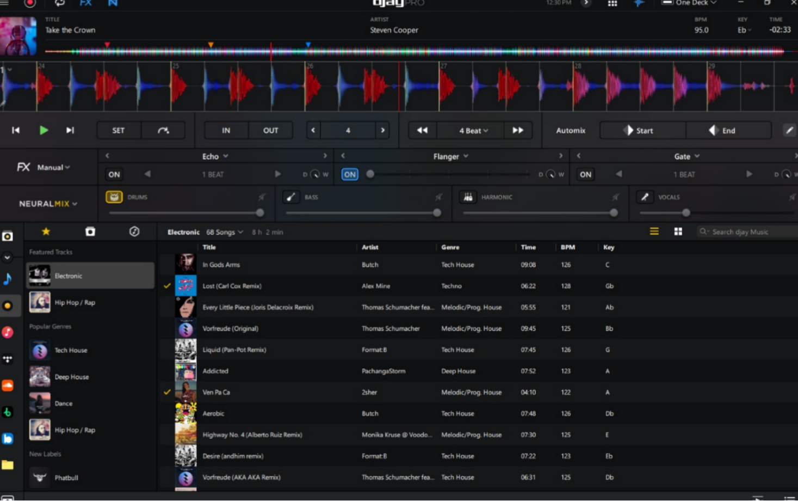Skip forward with the fast-forward icon
798x501 pixels.
pyautogui.click(x=518, y=130)
